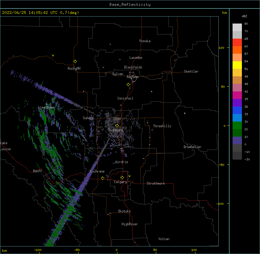Select the Innisfail city label

click(125, 98)
